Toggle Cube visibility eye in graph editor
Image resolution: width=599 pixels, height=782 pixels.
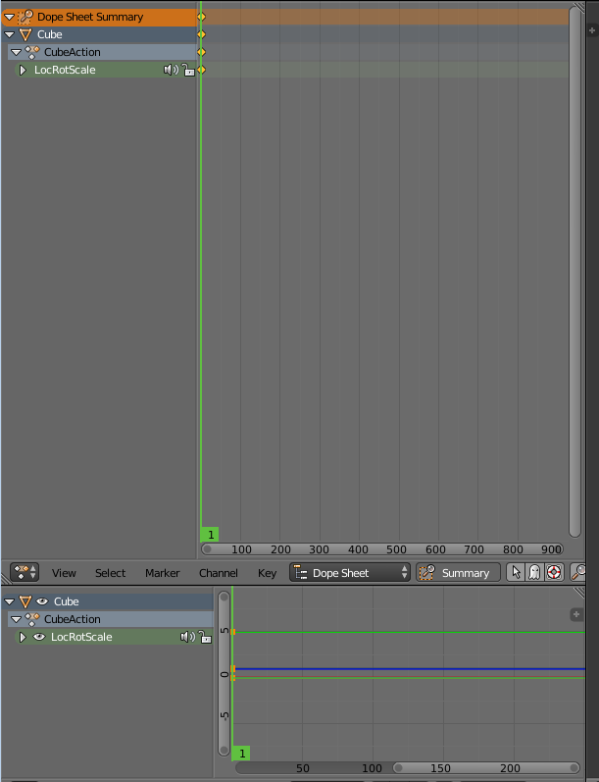click(42, 601)
